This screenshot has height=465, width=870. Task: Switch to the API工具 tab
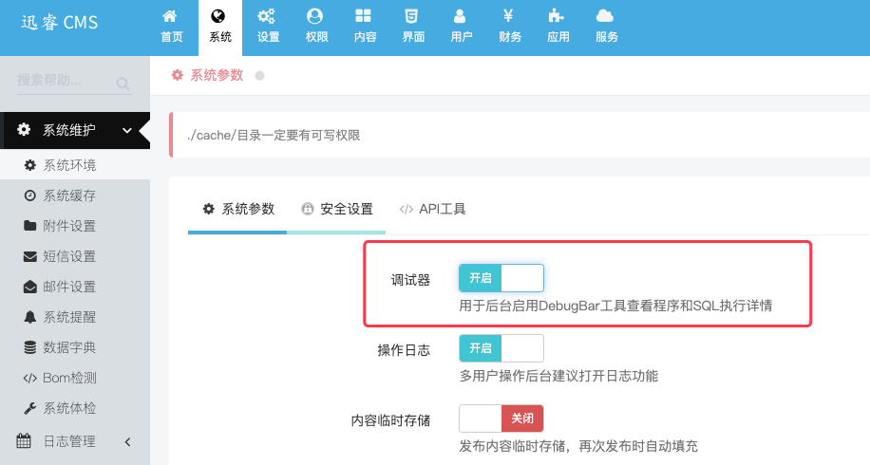433,209
